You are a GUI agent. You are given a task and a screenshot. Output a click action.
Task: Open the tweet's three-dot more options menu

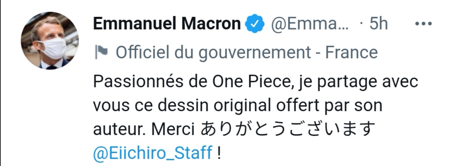[x=423, y=23]
